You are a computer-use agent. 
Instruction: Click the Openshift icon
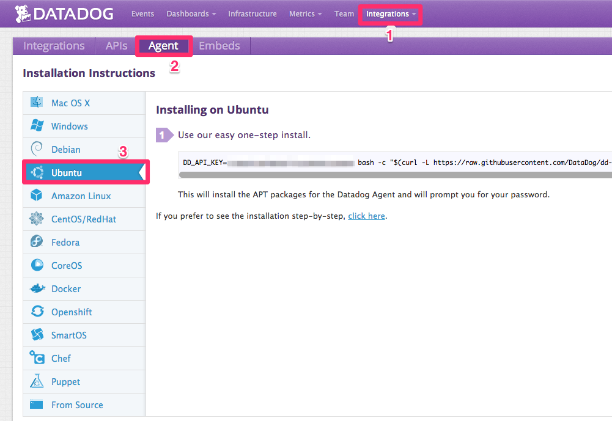point(37,312)
